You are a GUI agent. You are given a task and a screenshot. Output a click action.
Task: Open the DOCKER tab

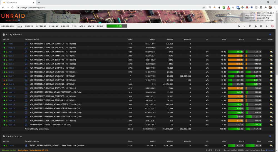pos(65,26)
